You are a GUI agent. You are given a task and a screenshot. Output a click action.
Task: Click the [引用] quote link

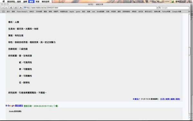pos(162,99)
